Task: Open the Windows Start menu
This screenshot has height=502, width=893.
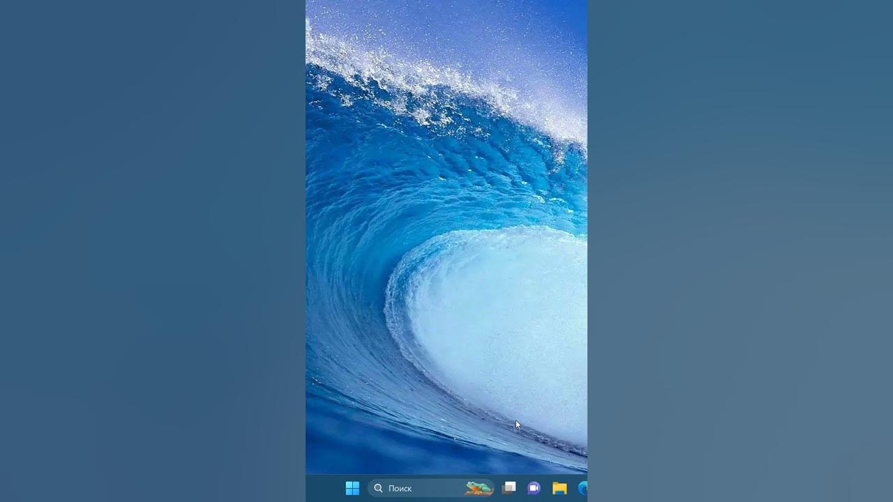Action: 352,488
